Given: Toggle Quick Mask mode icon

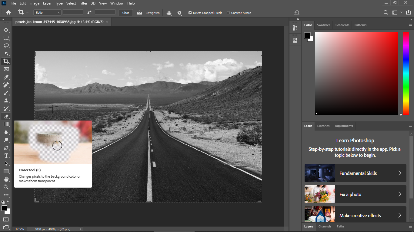Looking at the screenshot, I should tap(6, 219).
